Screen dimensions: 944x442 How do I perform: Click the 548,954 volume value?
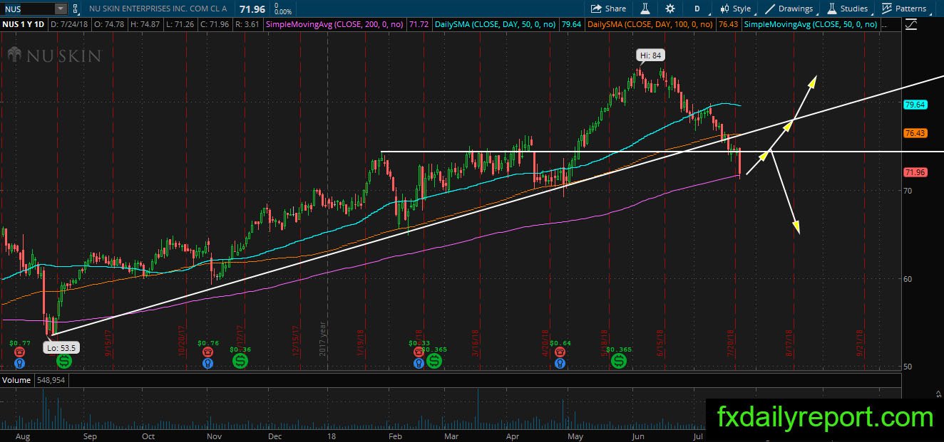[x=51, y=380]
